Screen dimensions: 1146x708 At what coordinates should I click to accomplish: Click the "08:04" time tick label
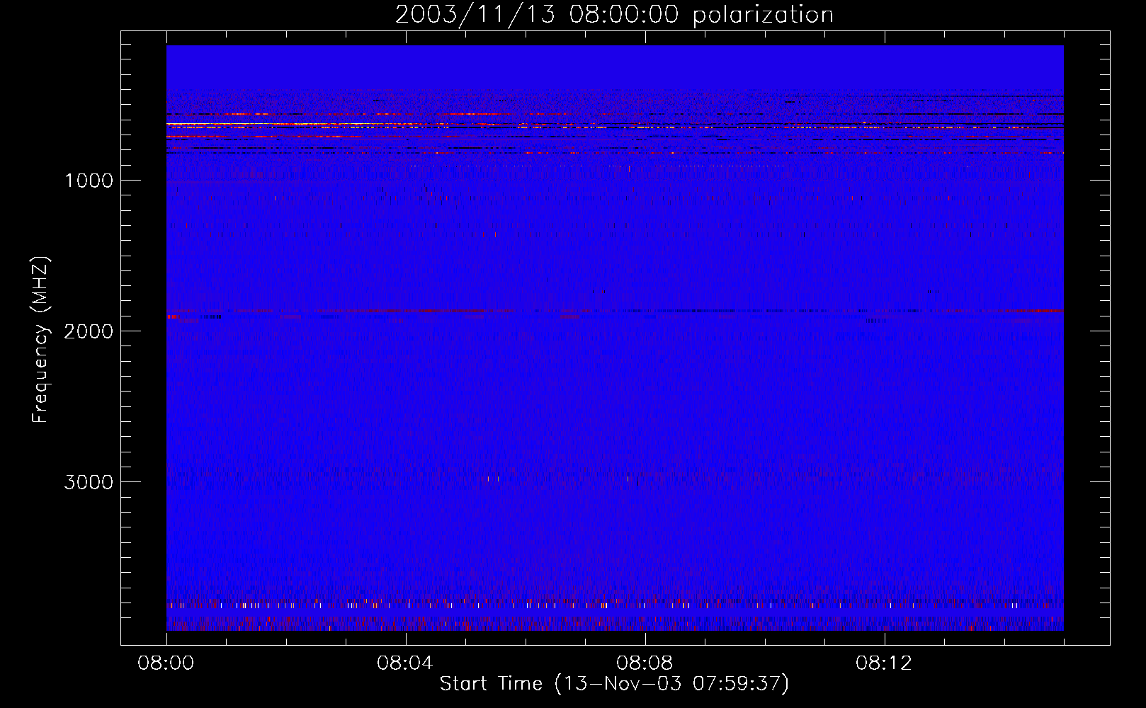coord(405,663)
